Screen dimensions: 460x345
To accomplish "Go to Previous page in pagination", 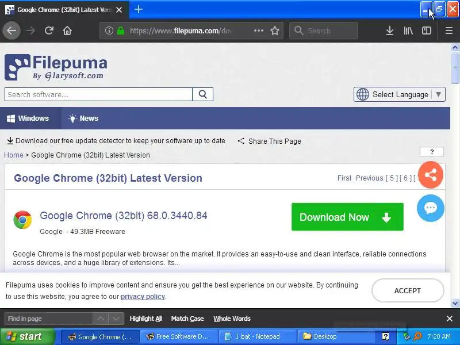I will click(x=369, y=178).
